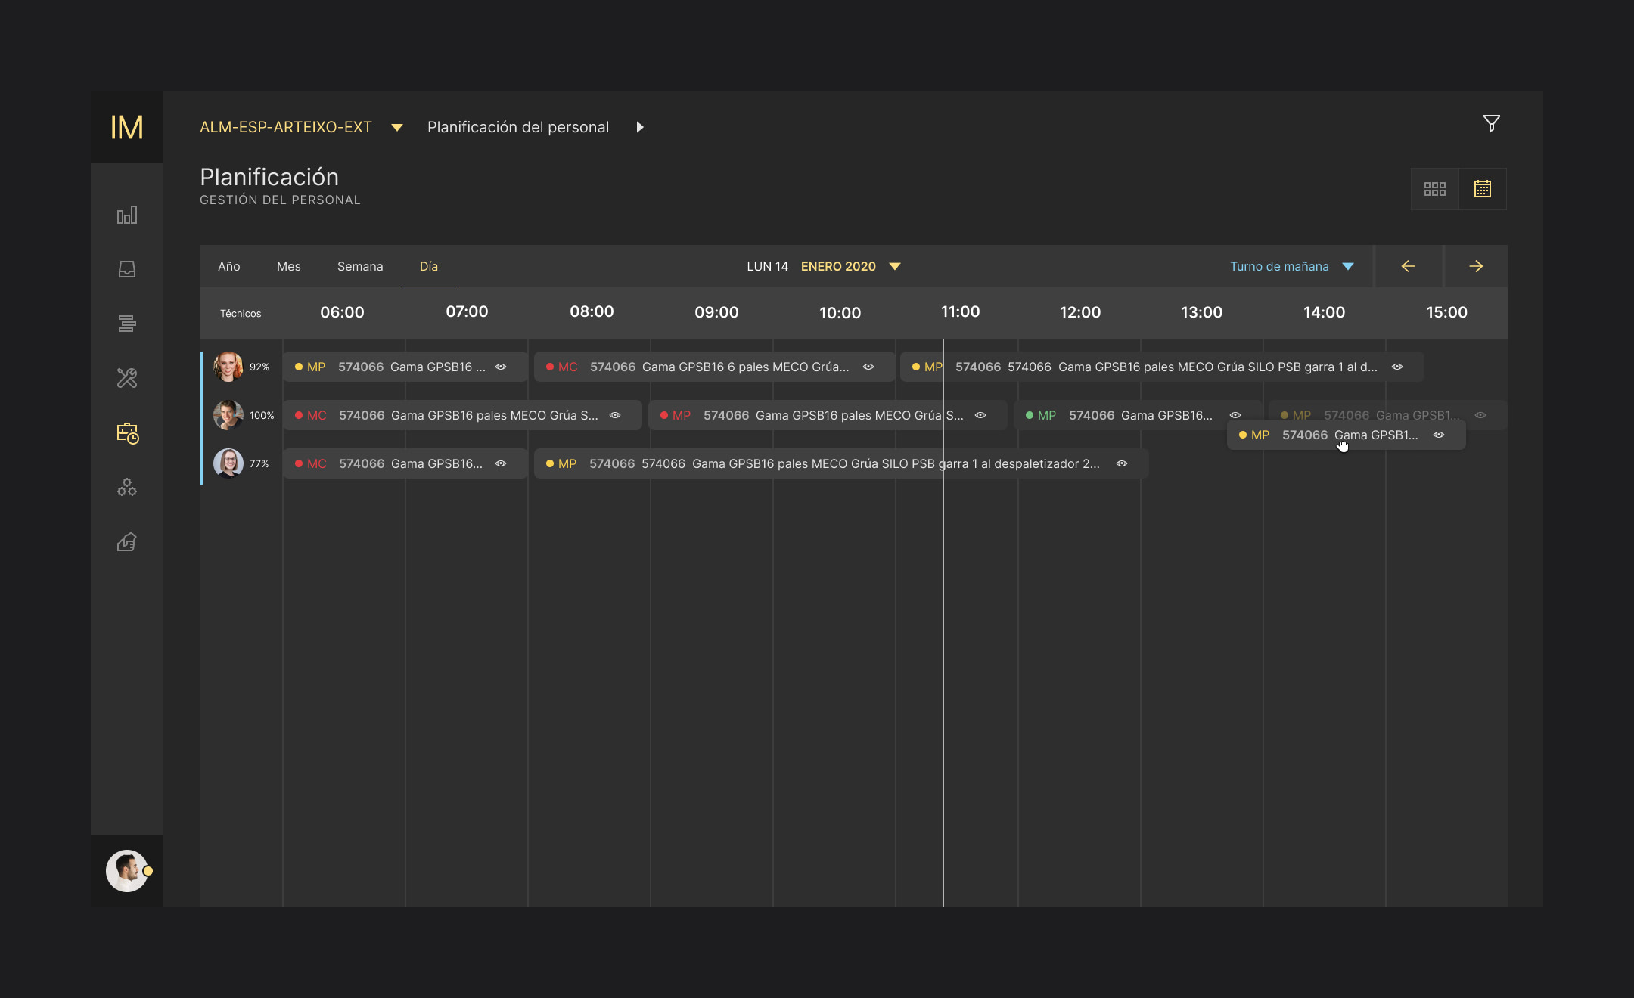Toggle eye on 'SILO PSB garra 1 al d...' task
1634x998 pixels.
click(1397, 367)
